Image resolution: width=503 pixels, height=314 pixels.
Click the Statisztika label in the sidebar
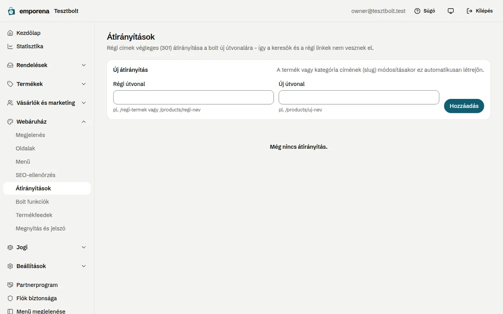(x=30, y=46)
